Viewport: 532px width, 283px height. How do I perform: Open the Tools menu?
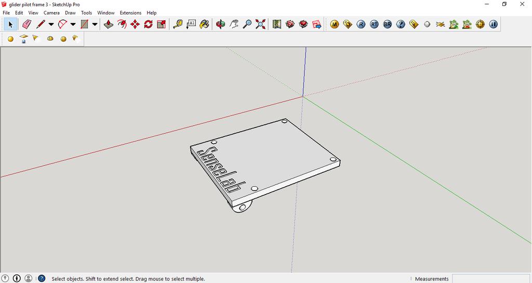click(x=87, y=12)
